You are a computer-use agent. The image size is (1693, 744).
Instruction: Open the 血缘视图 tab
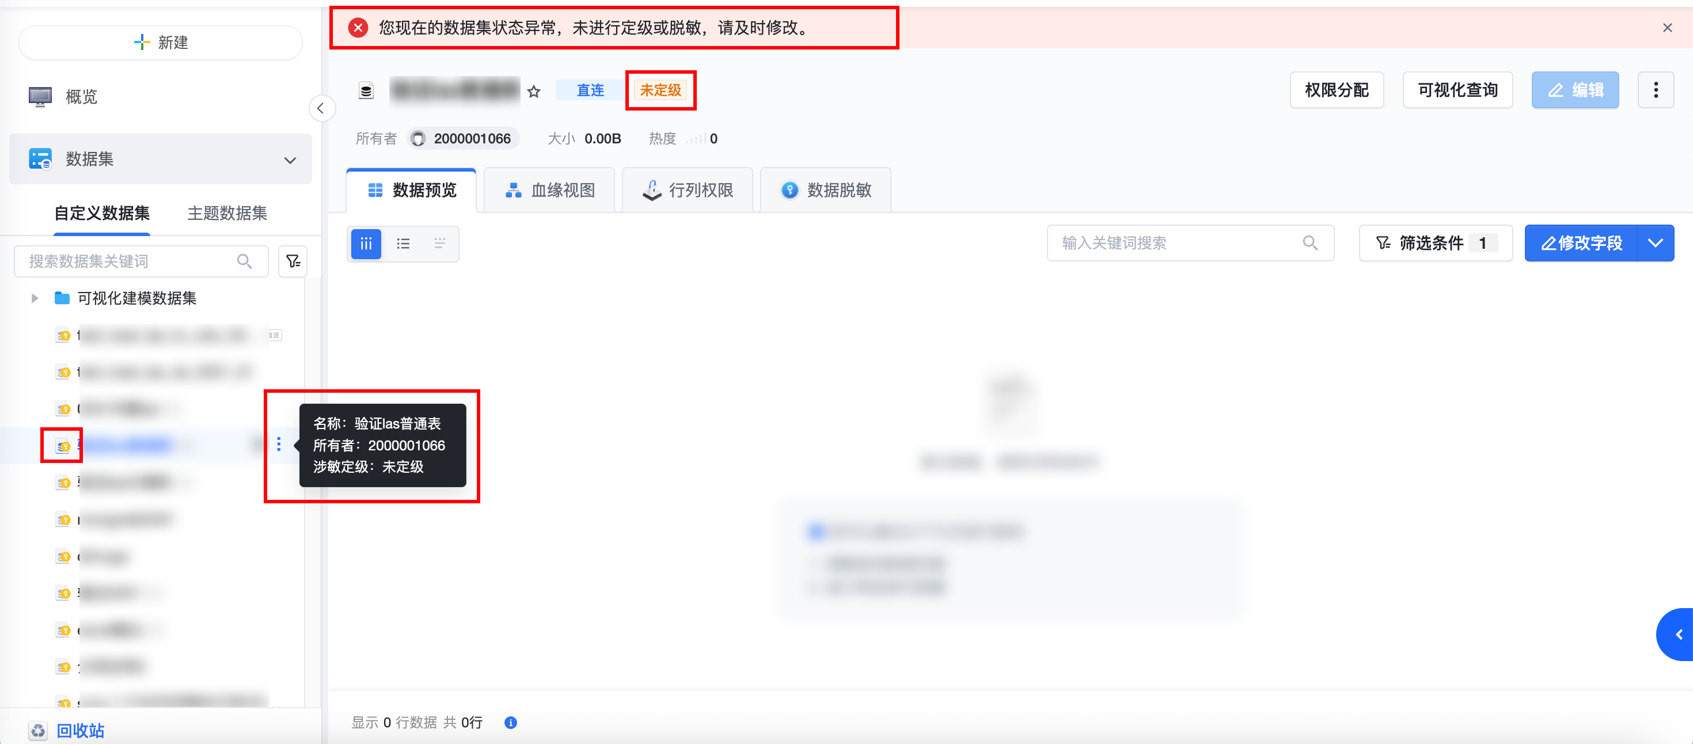click(549, 191)
